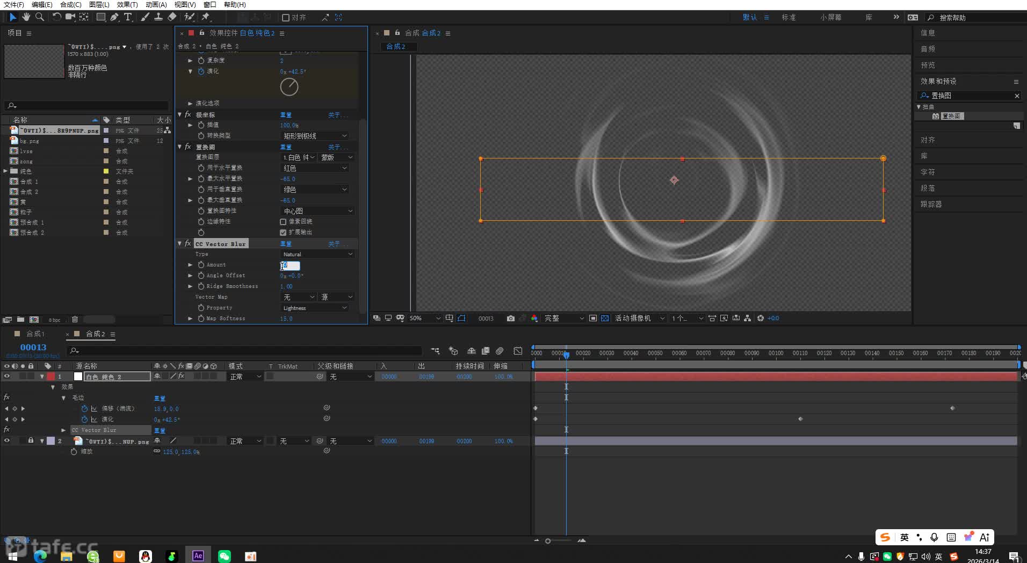Select the Roto Brush tool

189,17
